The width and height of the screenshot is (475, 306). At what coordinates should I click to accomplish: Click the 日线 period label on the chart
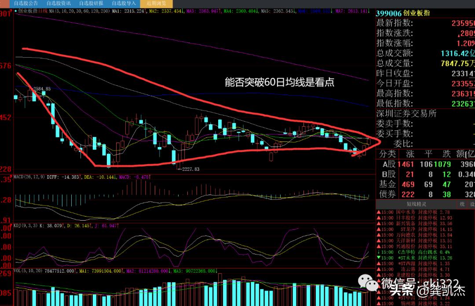43,11
